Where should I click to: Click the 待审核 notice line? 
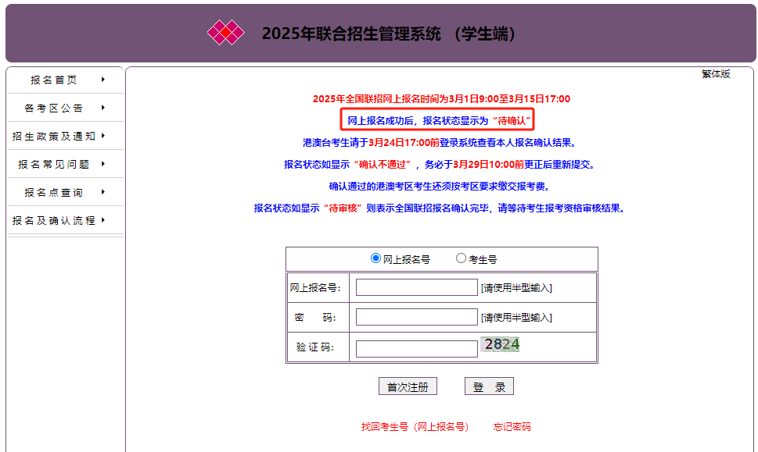[x=440, y=208]
